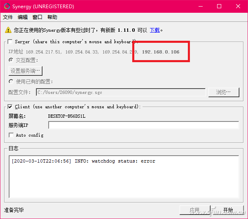Maximize the Synergy window
The height and width of the screenshot is (219, 248).
[219, 6]
